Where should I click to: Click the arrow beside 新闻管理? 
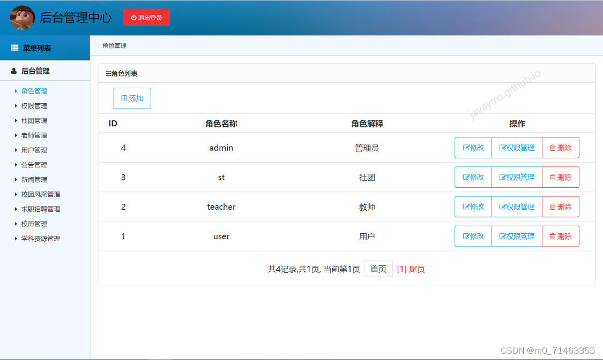click(16, 180)
